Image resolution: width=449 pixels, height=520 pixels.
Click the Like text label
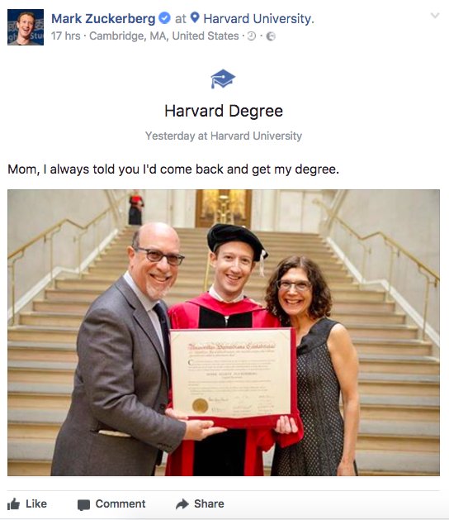coord(36,503)
